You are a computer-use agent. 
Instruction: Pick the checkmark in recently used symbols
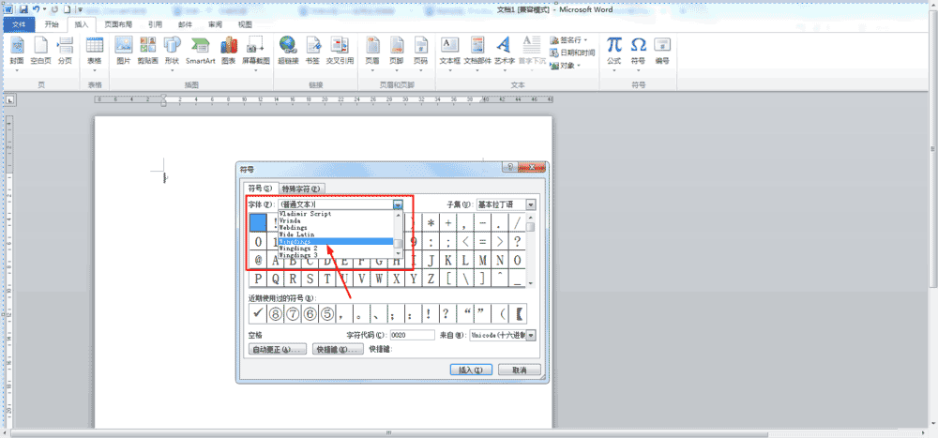tap(258, 313)
